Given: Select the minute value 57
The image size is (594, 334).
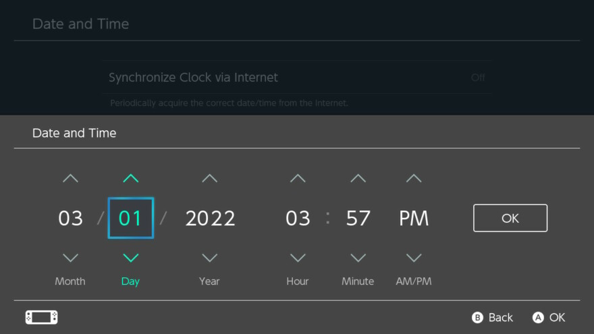Looking at the screenshot, I should click(358, 218).
